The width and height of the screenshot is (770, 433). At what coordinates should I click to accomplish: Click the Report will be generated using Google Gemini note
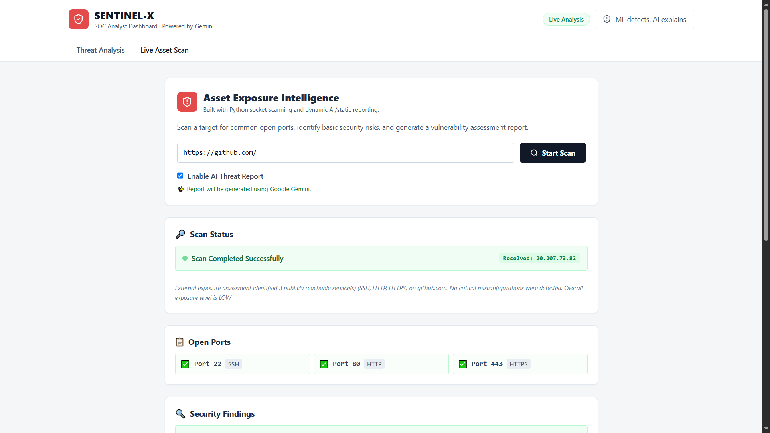coord(249,189)
